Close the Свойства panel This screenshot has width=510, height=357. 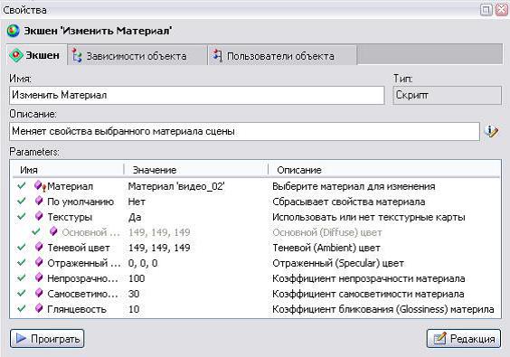tap(501, 10)
